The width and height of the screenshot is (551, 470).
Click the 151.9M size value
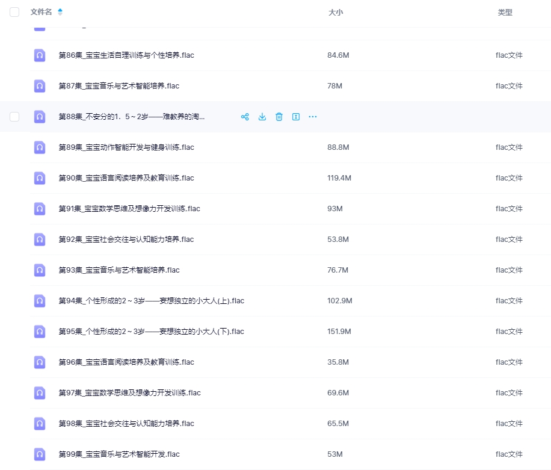point(339,331)
